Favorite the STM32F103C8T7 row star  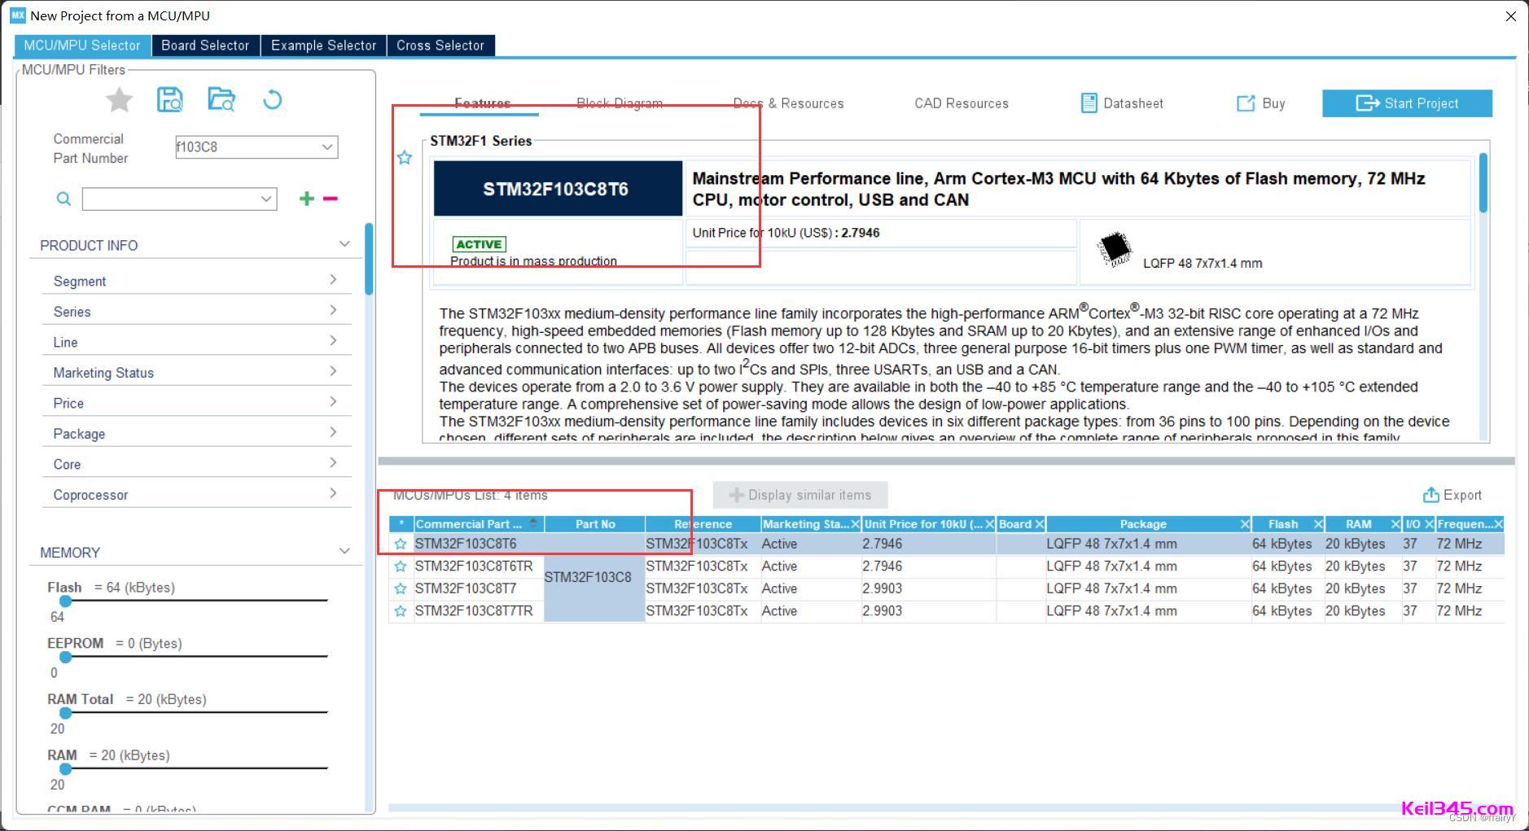coord(400,588)
